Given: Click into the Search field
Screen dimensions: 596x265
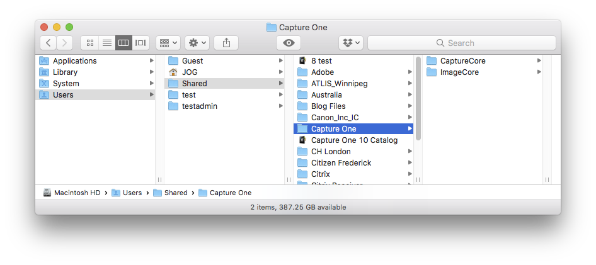Looking at the screenshot, I should [461, 43].
